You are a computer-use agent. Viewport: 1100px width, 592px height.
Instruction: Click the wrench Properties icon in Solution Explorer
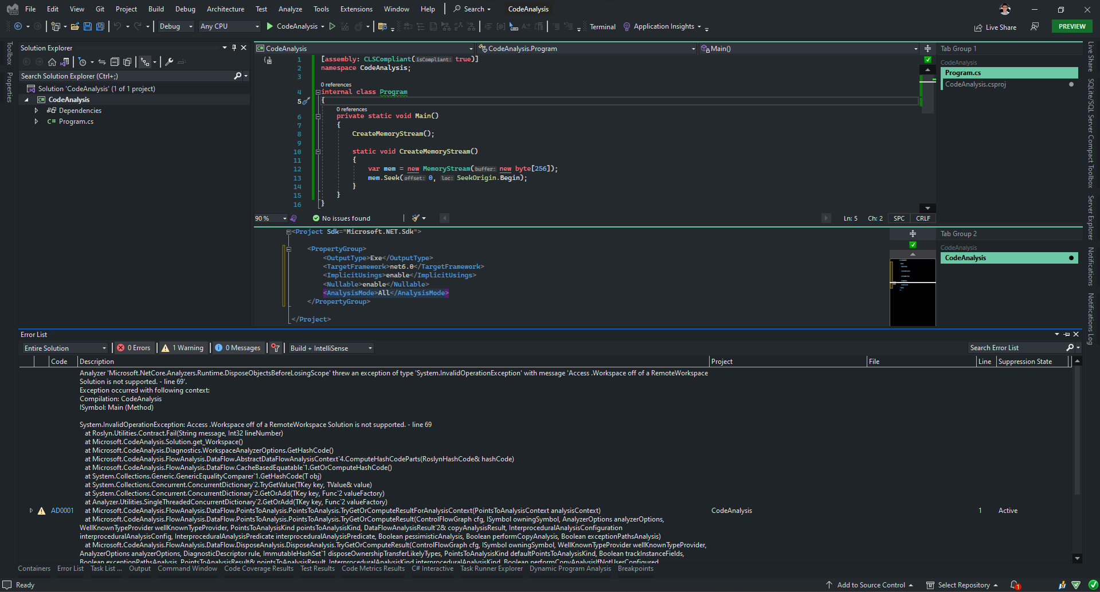[170, 61]
